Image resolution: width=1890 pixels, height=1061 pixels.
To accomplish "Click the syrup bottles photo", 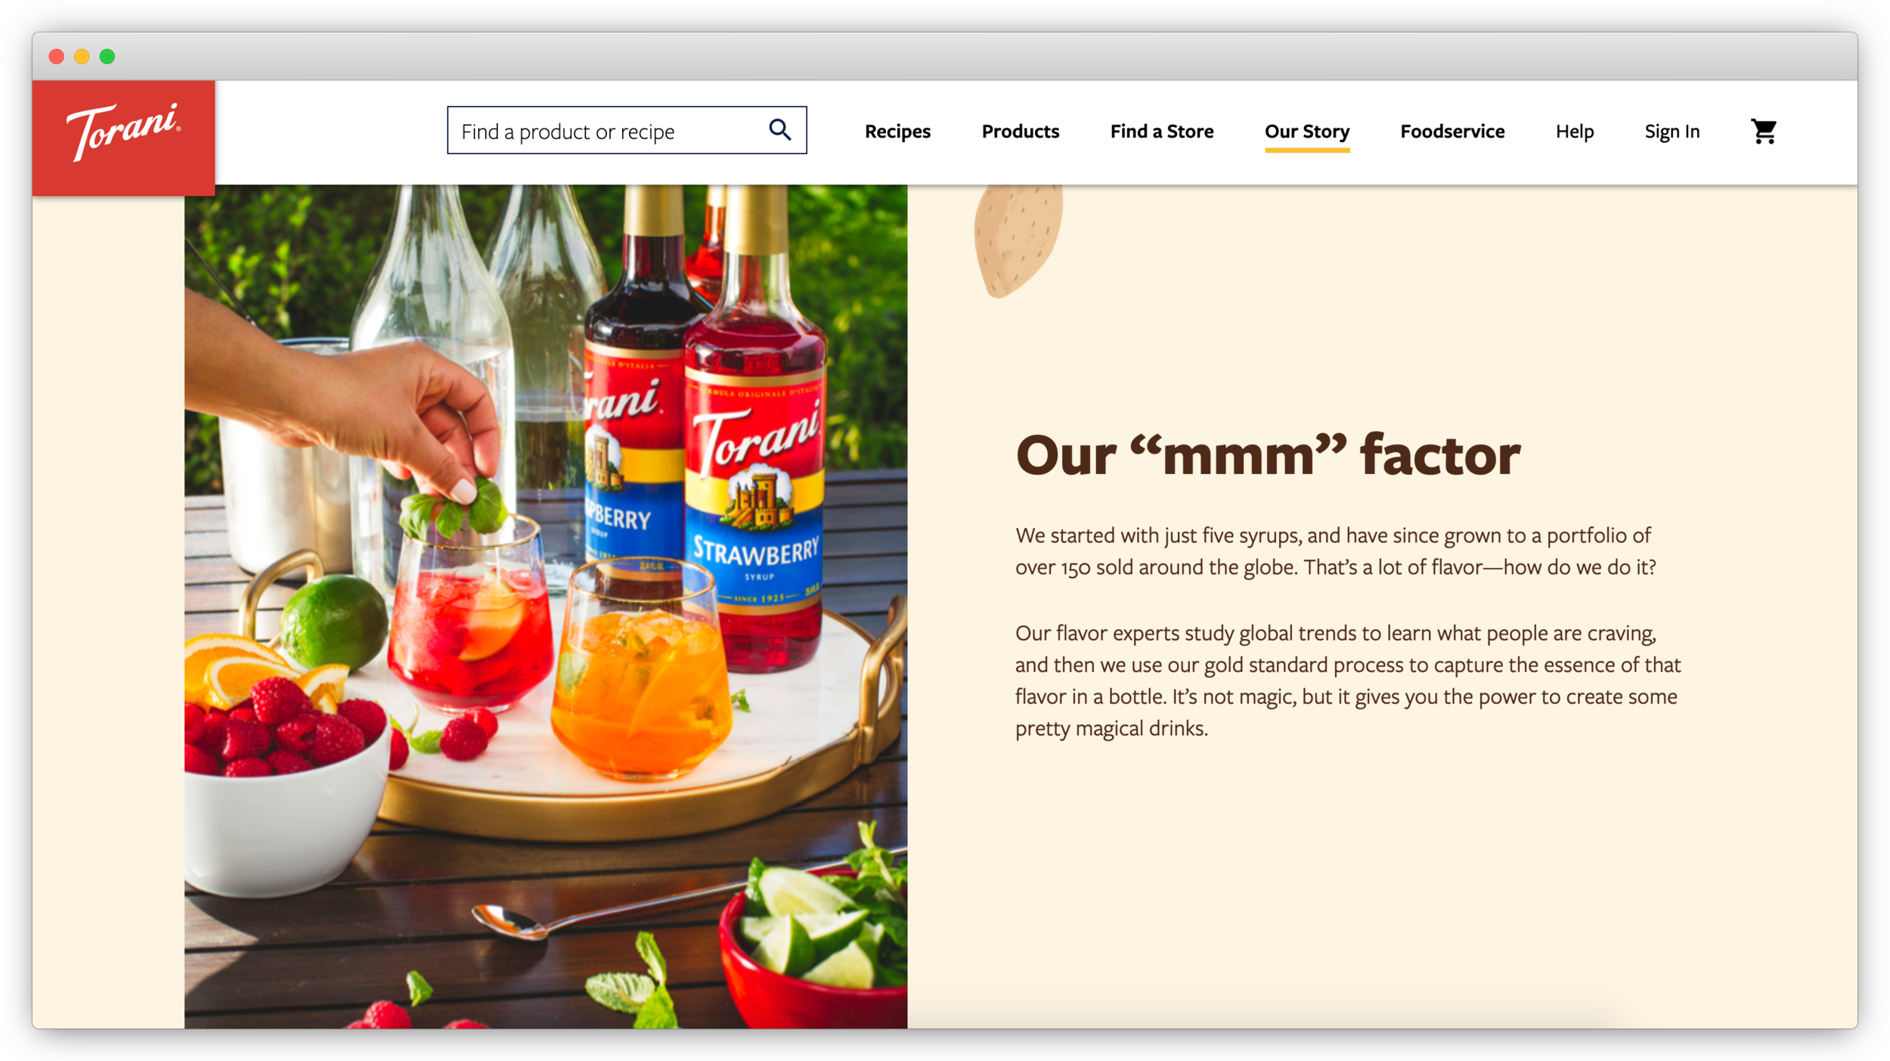I will point(546,606).
